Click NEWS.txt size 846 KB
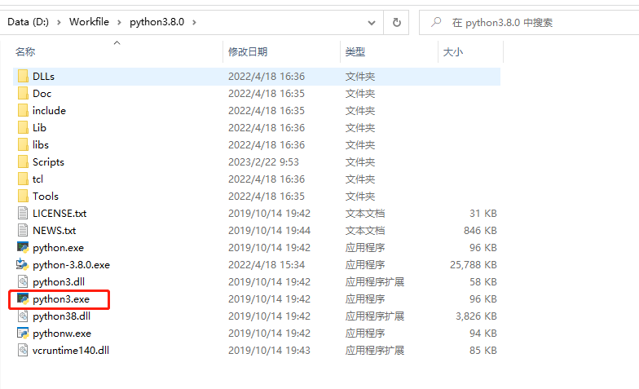 tap(480, 231)
